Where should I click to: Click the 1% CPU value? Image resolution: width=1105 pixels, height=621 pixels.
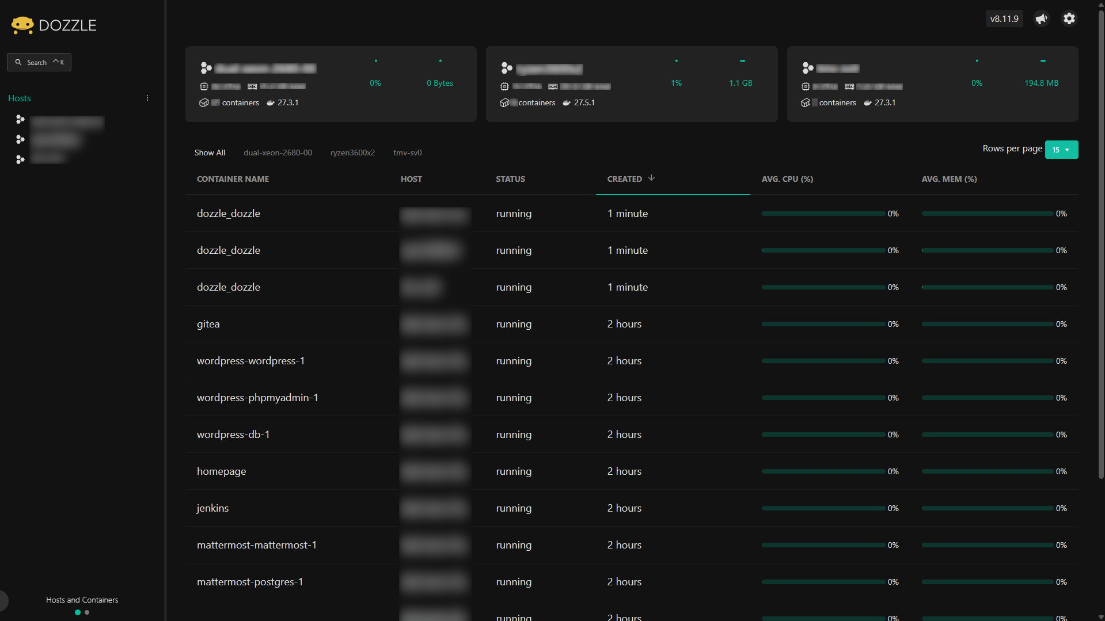point(676,83)
